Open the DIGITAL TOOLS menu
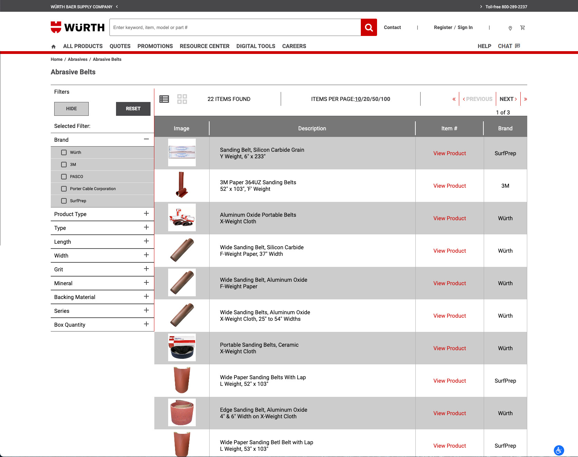This screenshot has height=457, width=578. point(256,46)
